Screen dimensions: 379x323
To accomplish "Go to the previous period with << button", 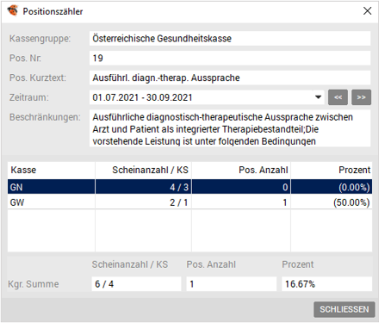I will (x=339, y=97).
